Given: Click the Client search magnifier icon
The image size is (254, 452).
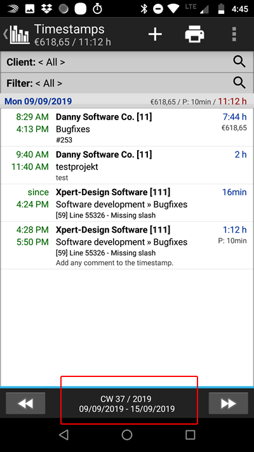Looking at the screenshot, I should pos(239,62).
